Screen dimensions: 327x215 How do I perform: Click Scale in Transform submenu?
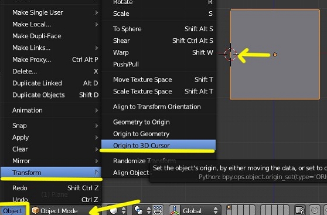[x=158, y=14]
